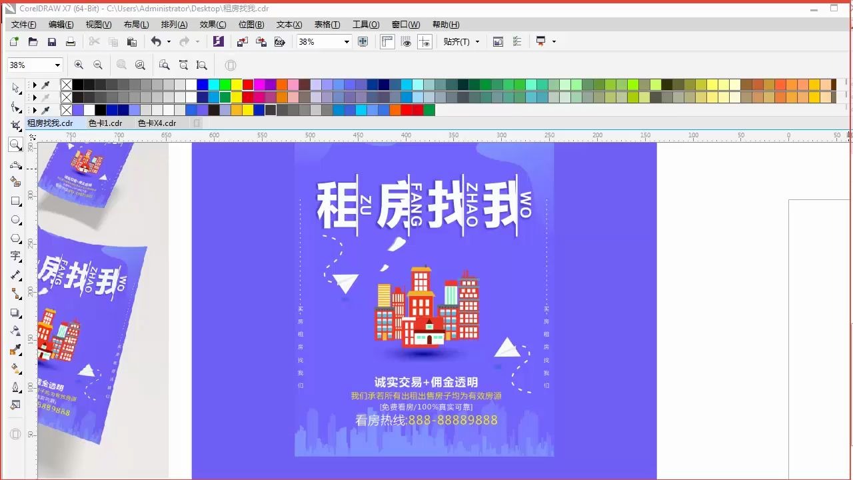Open the 文件(F) menu
The image size is (853, 480).
point(24,25)
